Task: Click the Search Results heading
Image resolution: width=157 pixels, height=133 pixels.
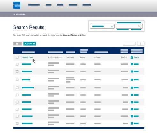Action: point(29,27)
